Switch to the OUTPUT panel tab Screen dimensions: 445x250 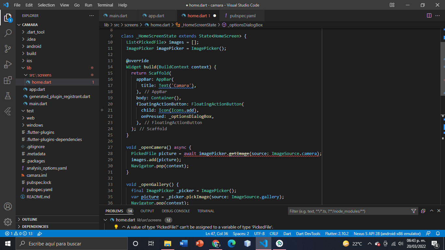[x=147, y=211]
